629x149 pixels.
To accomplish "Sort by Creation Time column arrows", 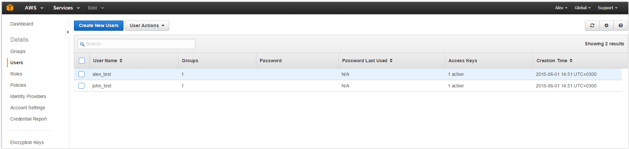I will point(571,61).
